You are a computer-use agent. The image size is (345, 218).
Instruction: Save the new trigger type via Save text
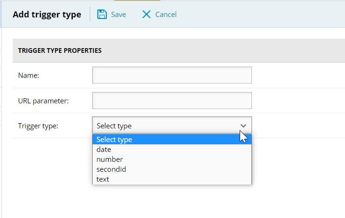(118, 15)
